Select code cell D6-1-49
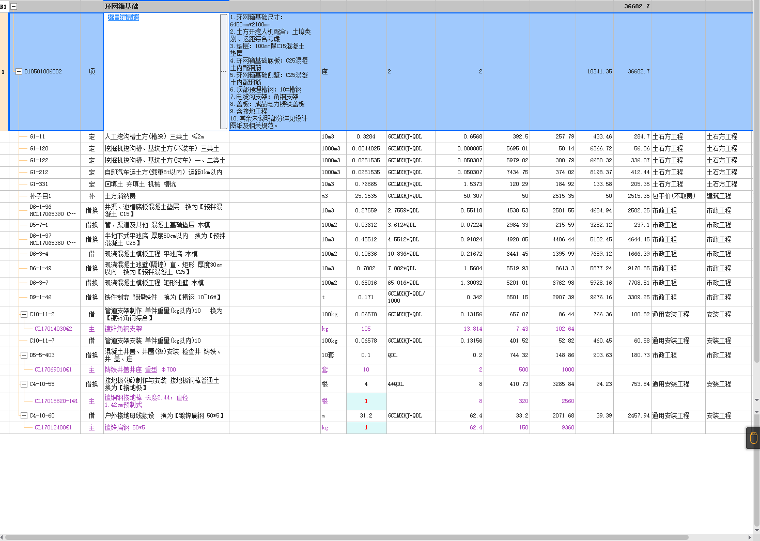 point(40,268)
